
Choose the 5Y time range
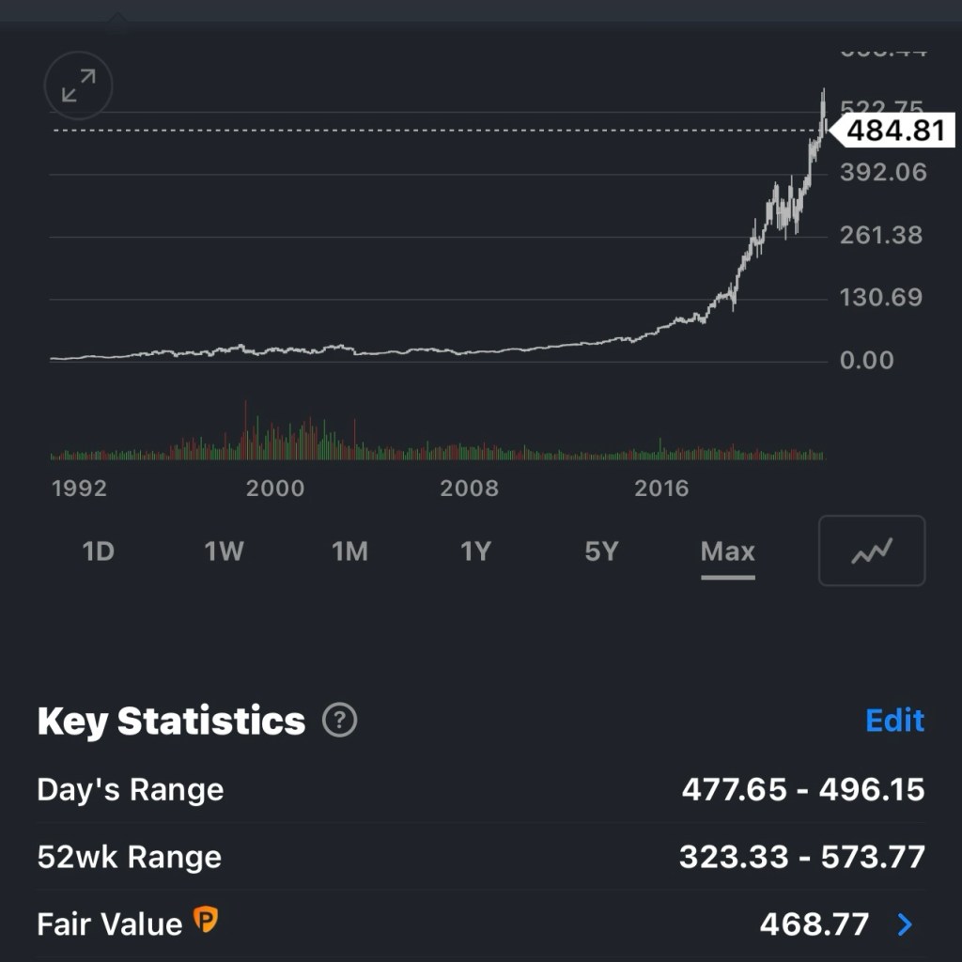pos(601,551)
